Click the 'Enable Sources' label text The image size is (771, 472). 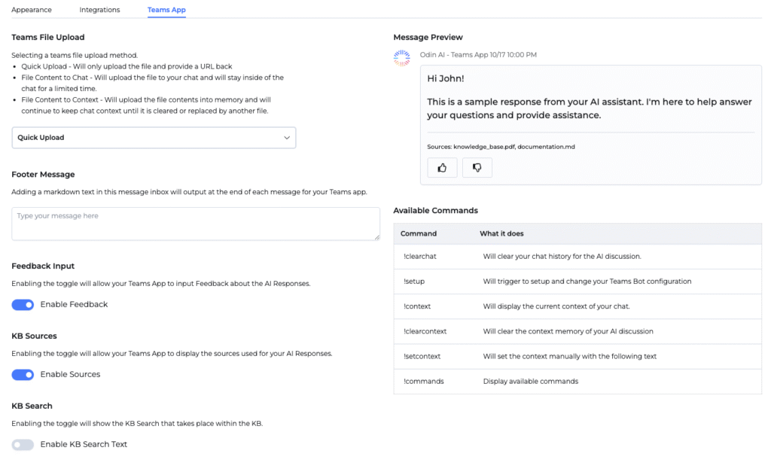click(x=70, y=374)
